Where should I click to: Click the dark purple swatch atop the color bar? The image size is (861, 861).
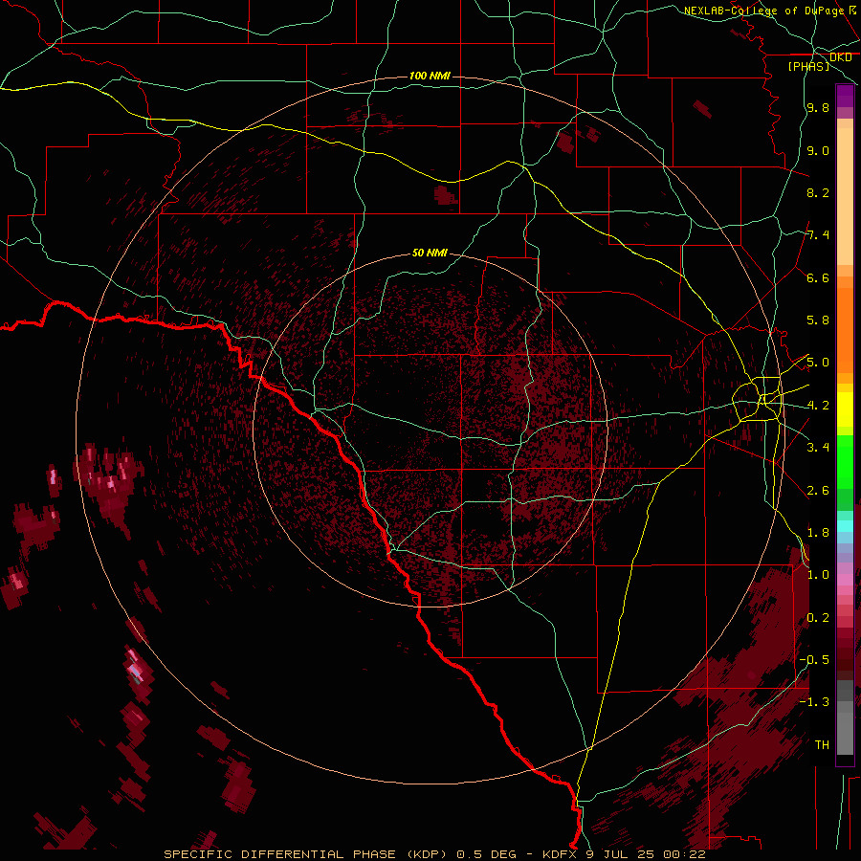(845, 96)
